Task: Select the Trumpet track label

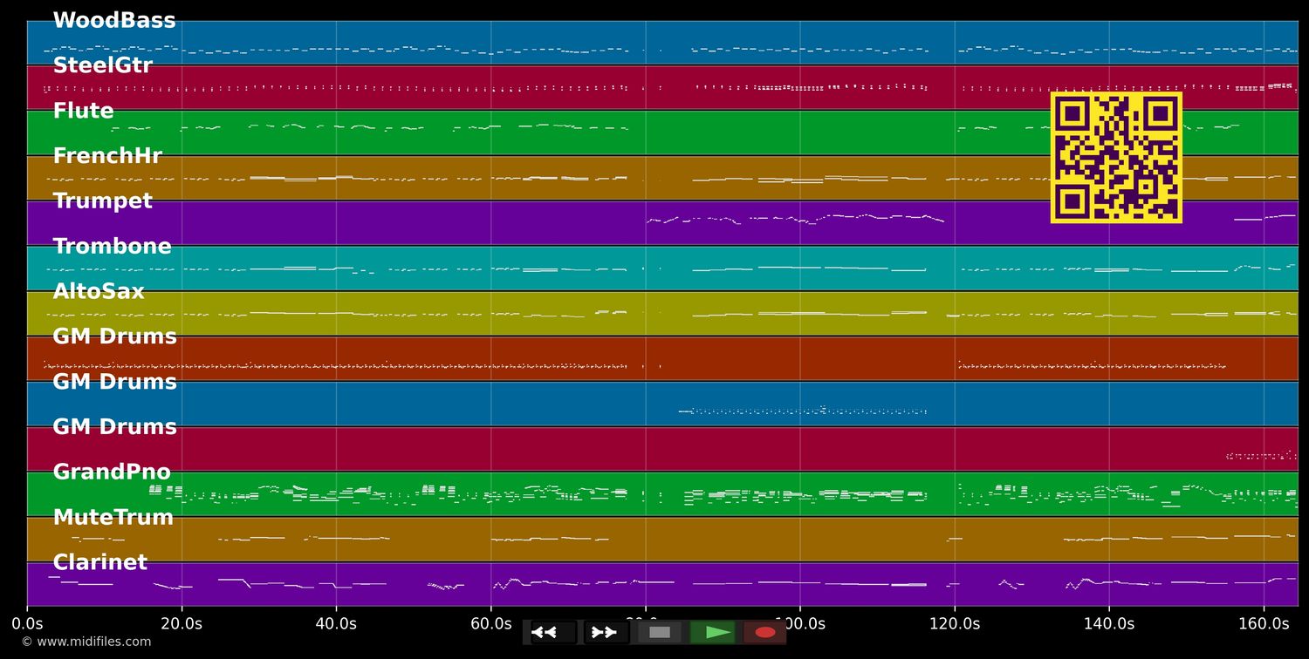Action: point(102,201)
